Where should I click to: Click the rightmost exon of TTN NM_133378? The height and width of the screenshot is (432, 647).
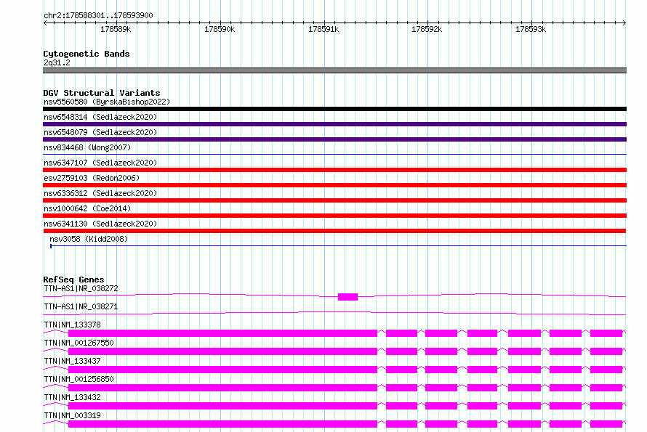[606, 333]
